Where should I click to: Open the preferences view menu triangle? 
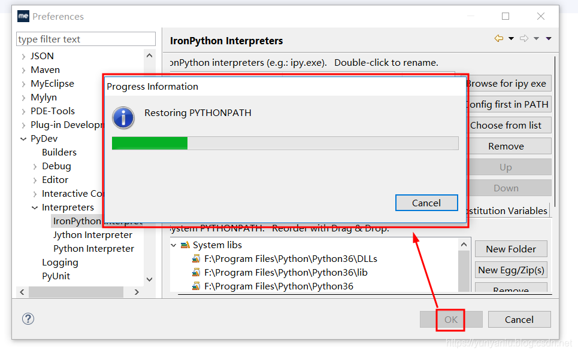coord(549,39)
